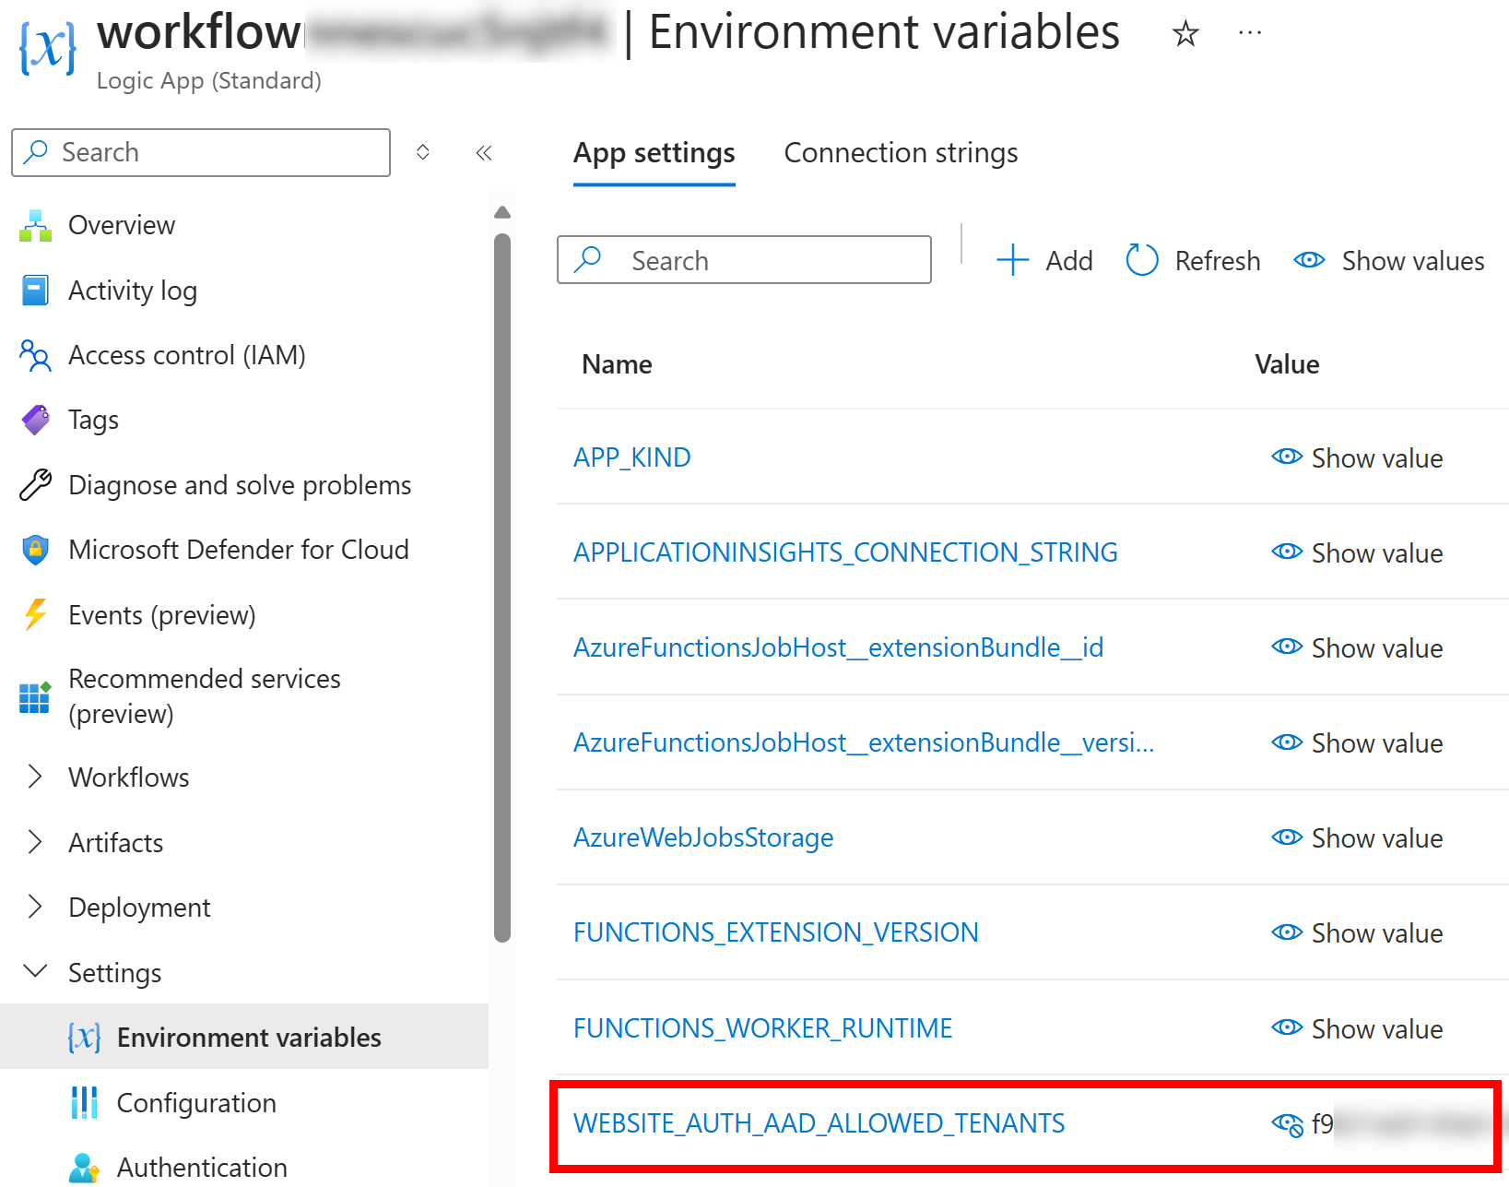Open FUNCTIONS_WORKER_RUNTIME setting link

point(763,1028)
